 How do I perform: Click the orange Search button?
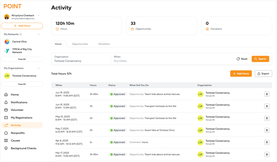point(260,59)
